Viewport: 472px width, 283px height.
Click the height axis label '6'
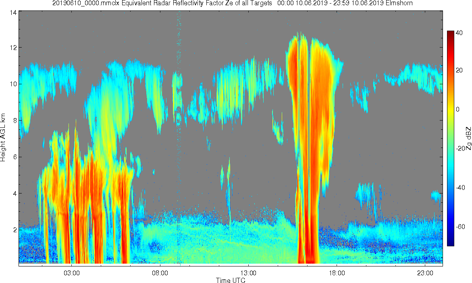click(x=15, y=157)
